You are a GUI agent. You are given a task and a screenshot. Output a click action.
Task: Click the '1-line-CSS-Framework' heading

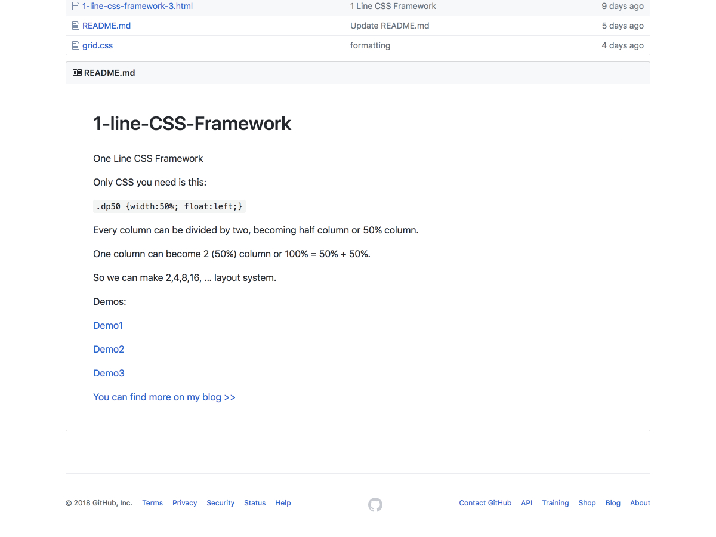point(192,123)
